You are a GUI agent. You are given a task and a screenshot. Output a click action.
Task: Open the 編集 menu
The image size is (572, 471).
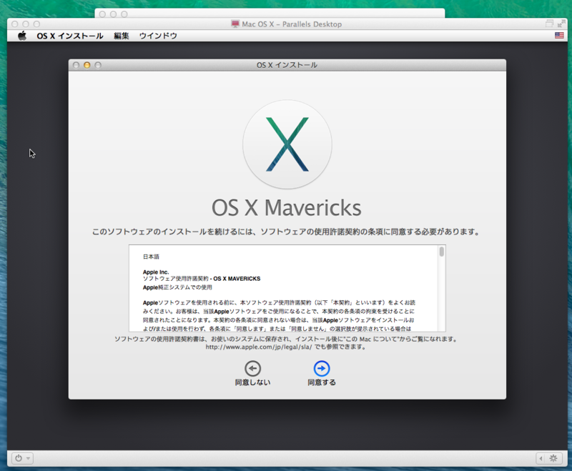[x=121, y=36]
